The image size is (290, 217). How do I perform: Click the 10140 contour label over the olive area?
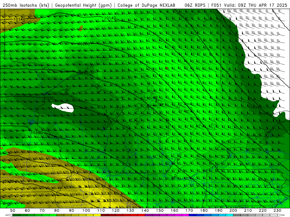(19, 19)
